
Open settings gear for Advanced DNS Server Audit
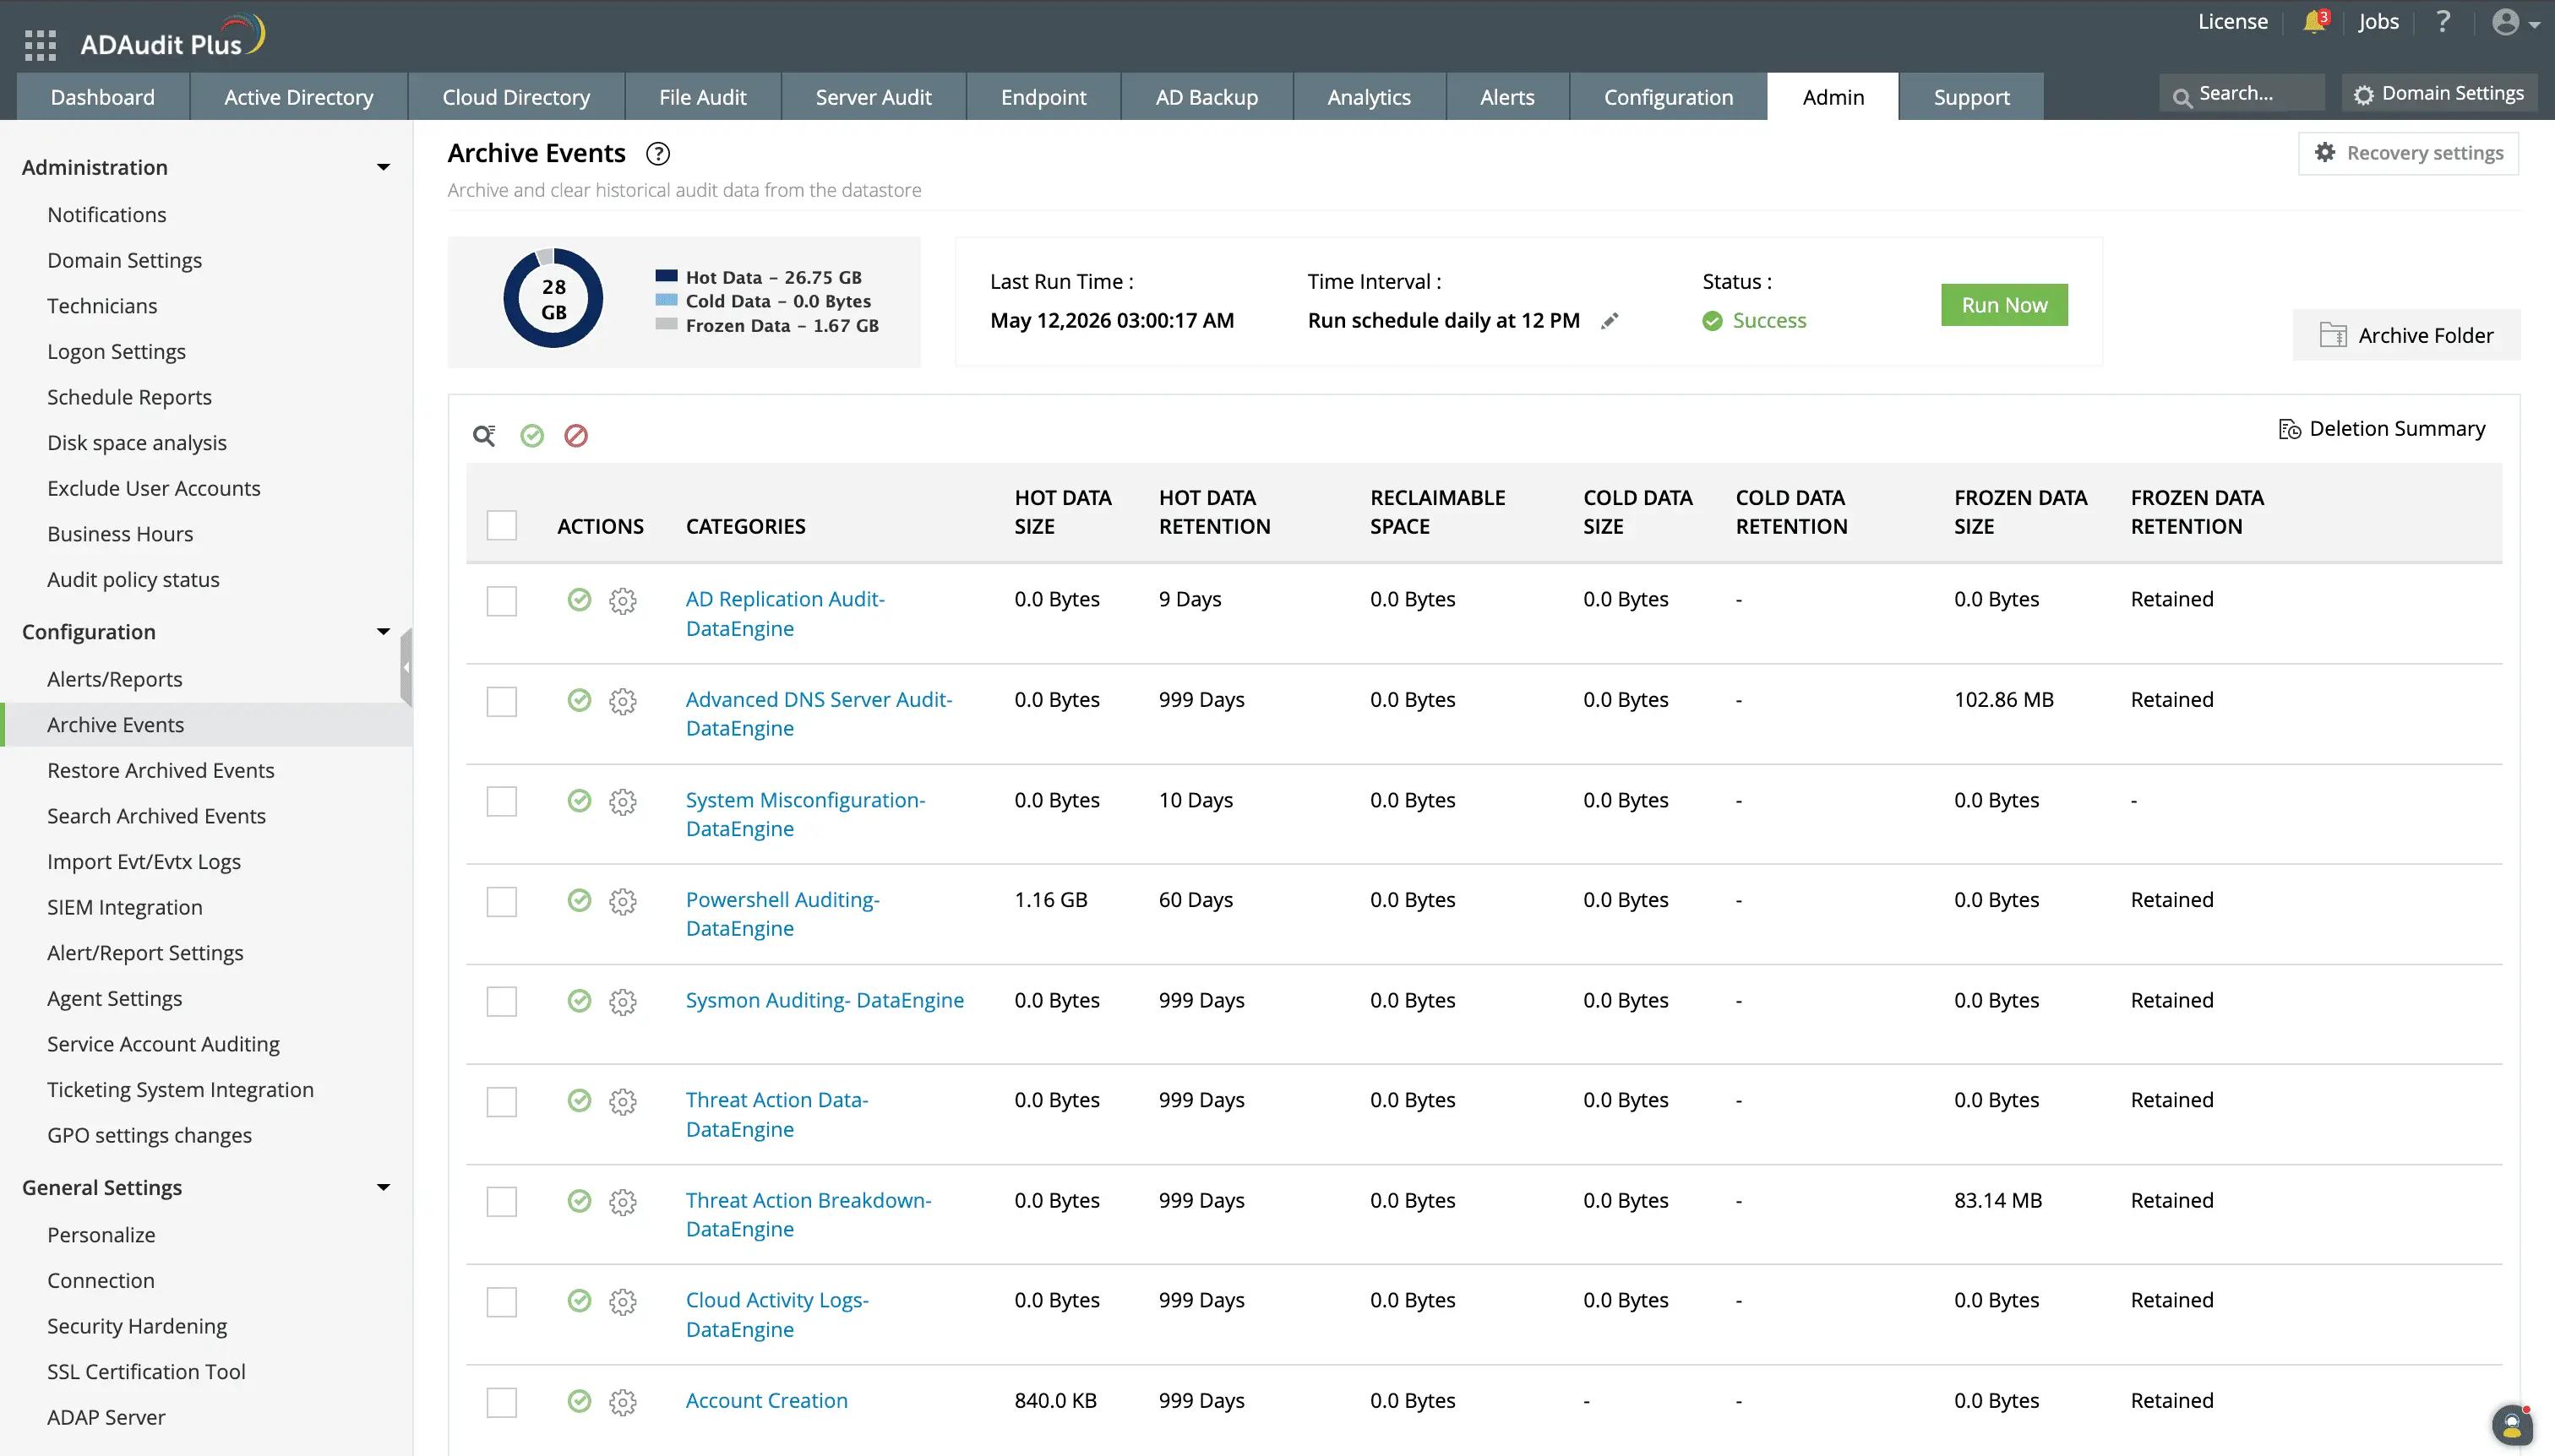(x=622, y=701)
